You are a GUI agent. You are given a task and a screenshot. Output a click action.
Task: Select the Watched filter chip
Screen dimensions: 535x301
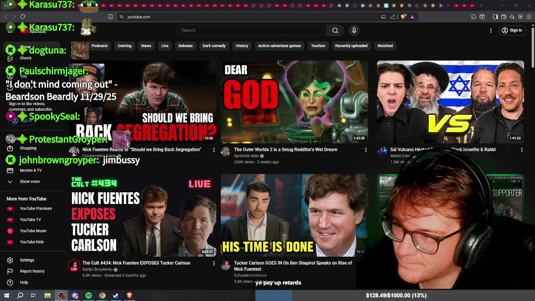pyautogui.click(x=385, y=46)
